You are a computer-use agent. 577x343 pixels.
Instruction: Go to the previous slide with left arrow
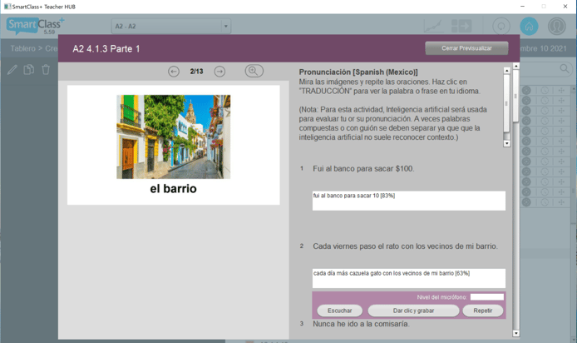(174, 71)
